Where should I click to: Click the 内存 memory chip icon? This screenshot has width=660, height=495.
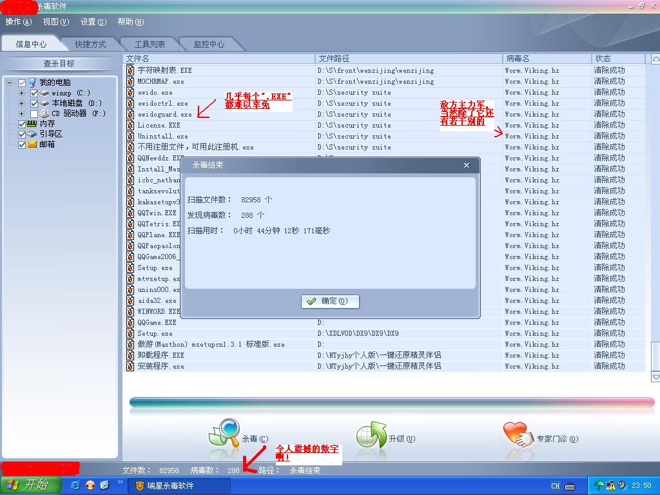tap(32, 123)
